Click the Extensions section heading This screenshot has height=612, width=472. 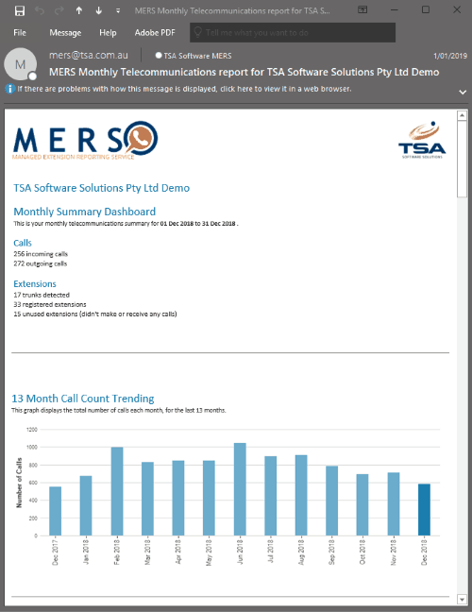tap(35, 283)
